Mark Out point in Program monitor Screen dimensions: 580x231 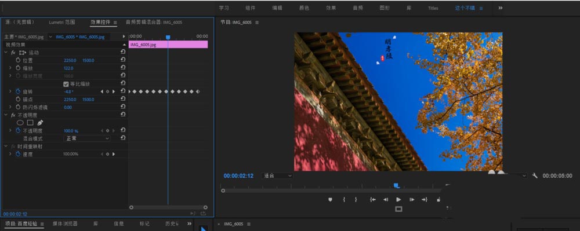click(356, 199)
